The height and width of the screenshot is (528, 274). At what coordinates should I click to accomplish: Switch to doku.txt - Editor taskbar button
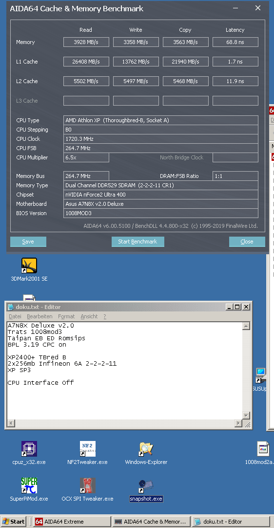(x=231, y=522)
